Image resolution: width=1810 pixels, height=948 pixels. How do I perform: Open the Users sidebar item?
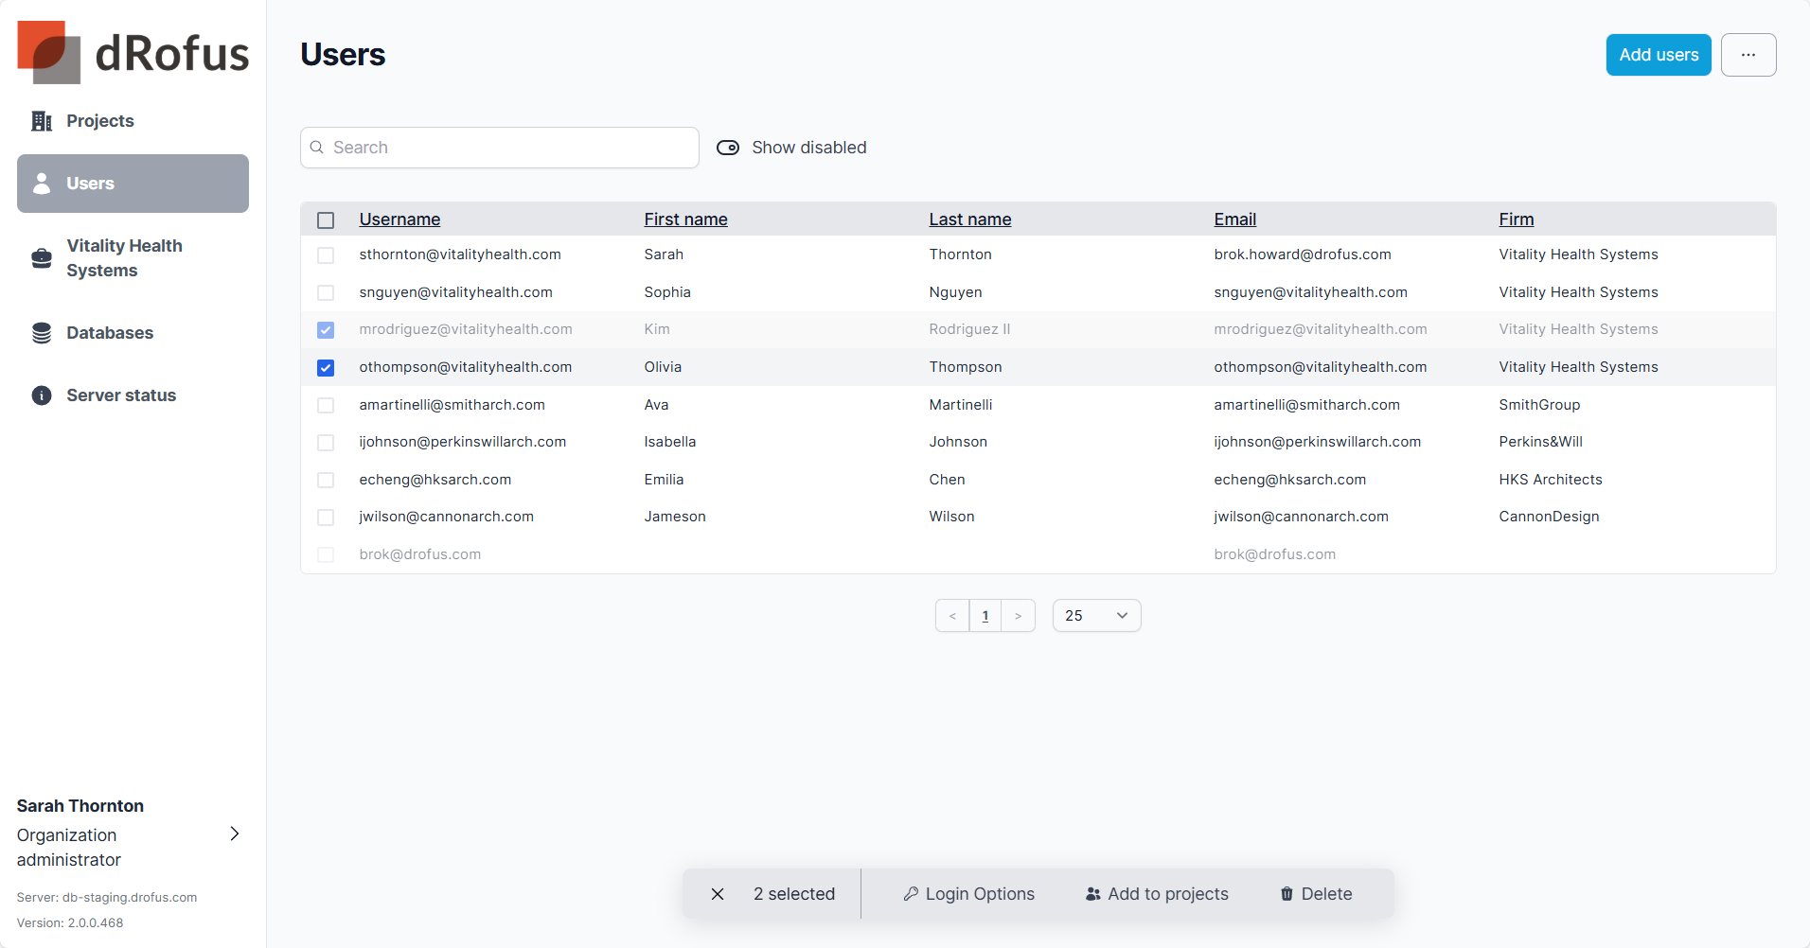(x=133, y=184)
